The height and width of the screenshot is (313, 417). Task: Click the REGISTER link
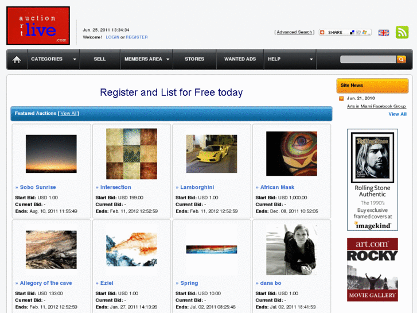point(137,37)
